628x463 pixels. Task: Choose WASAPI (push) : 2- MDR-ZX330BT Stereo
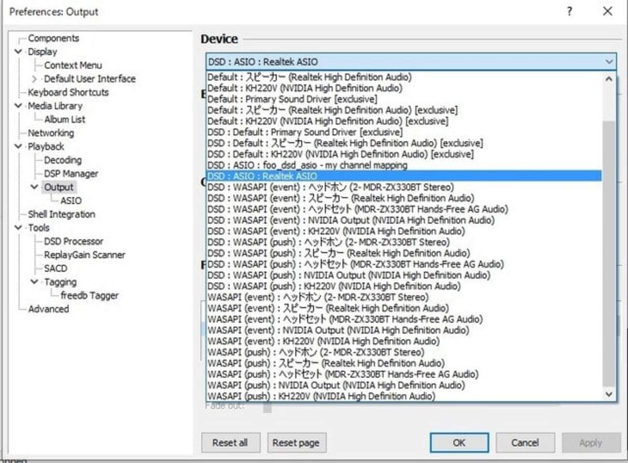point(404,352)
